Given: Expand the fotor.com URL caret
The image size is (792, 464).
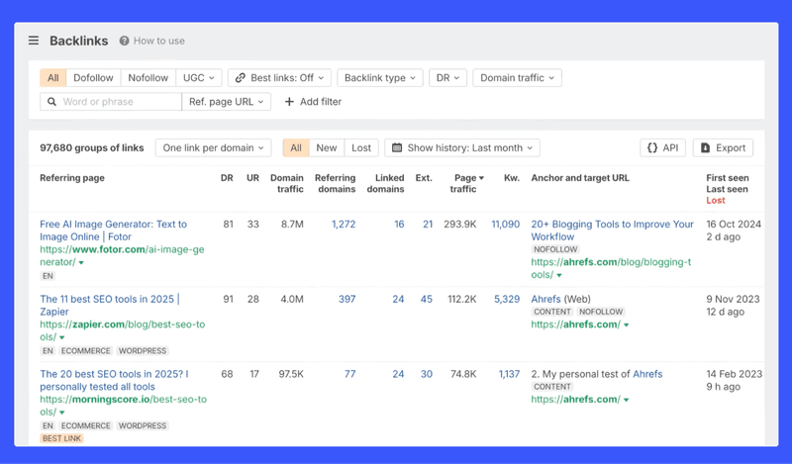Looking at the screenshot, I should [x=81, y=262].
